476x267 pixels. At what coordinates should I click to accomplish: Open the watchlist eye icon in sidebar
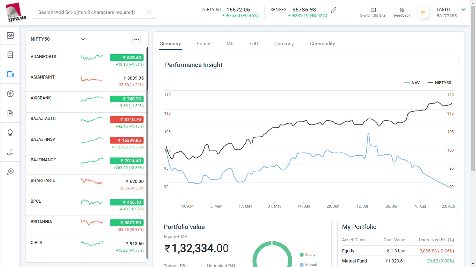click(x=10, y=35)
